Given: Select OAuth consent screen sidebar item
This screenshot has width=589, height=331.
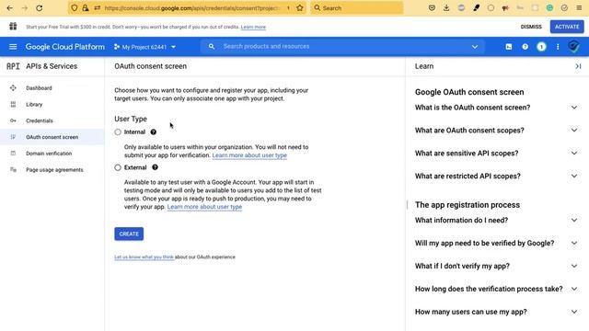Looking at the screenshot, I should tap(52, 137).
